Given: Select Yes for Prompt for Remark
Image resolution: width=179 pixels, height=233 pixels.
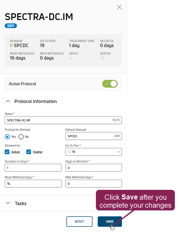Looking at the screenshot, I should pos(7,137).
